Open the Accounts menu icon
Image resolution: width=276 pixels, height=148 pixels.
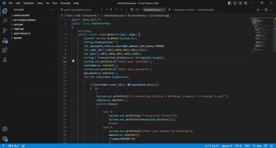[x=5, y=129]
